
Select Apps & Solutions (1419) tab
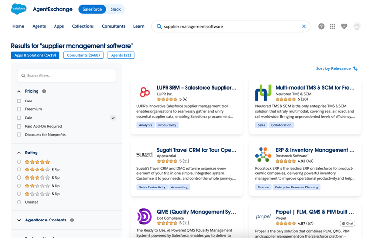click(x=35, y=55)
